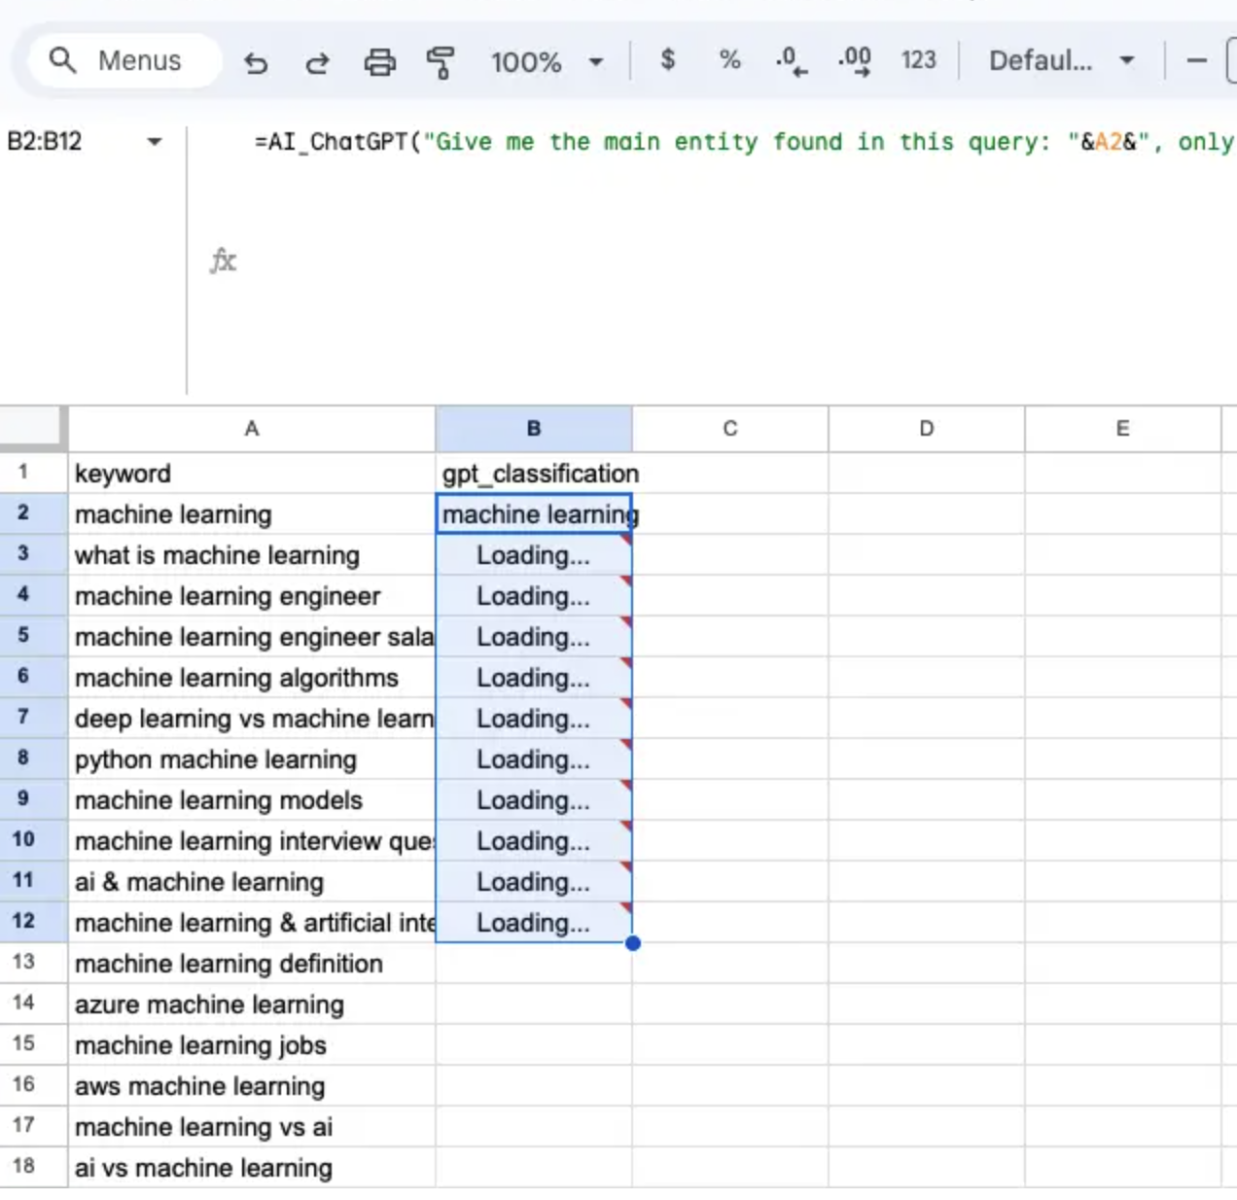The image size is (1237, 1200).
Task: Click the gpt_classification header cell B1
Action: click(x=533, y=474)
